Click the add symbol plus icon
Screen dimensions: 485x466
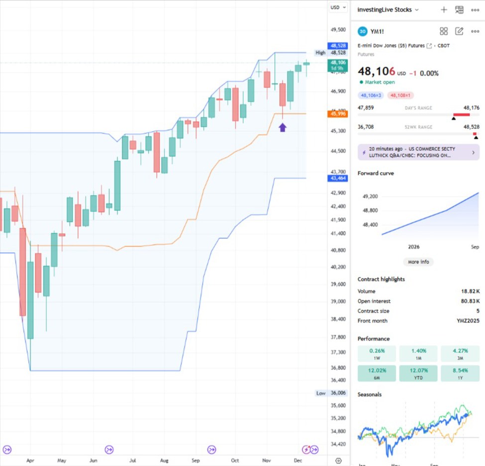click(x=443, y=9)
